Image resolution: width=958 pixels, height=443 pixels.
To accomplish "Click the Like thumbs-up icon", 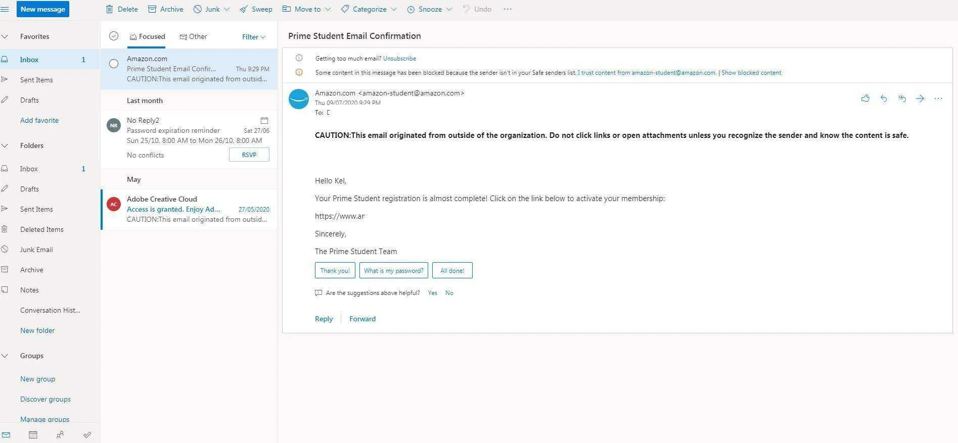I will click(x=865, y=99).
